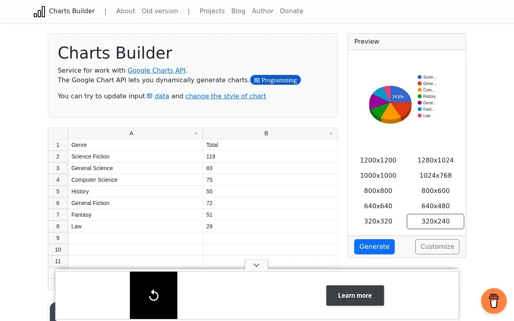Image resolution: width=514 pixels, height=321 pixels.
Task: Visit the Author page link
Action: [x=263, y=11]
